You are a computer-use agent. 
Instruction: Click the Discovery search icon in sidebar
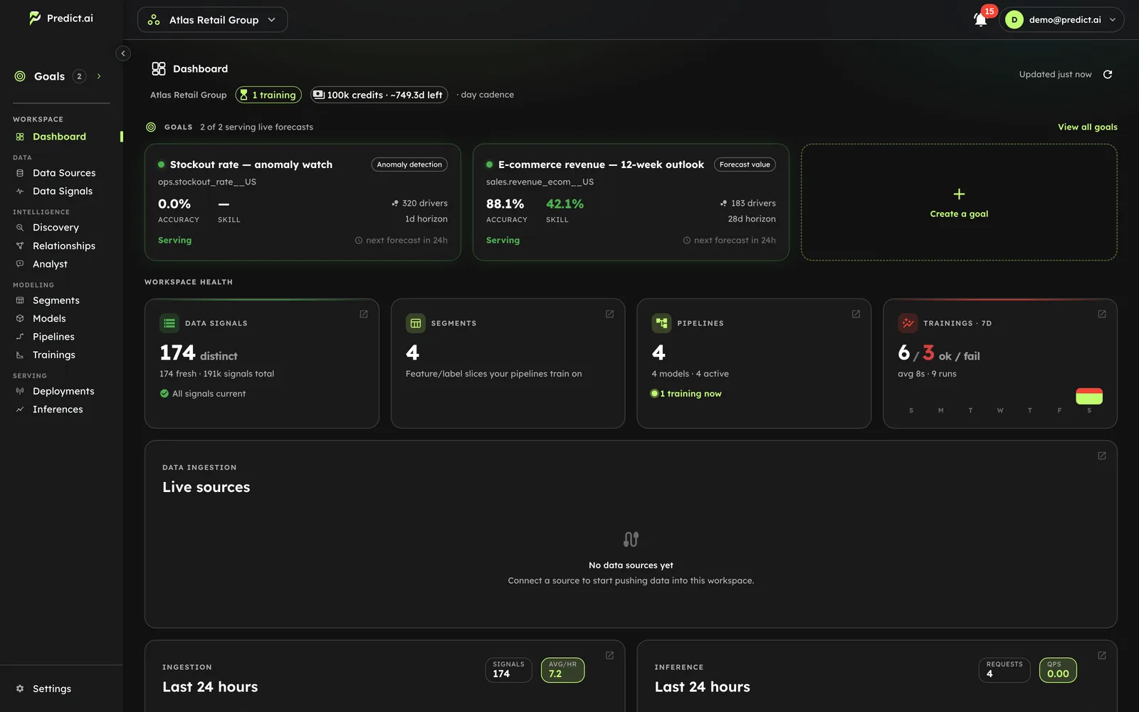coord(20,228)
